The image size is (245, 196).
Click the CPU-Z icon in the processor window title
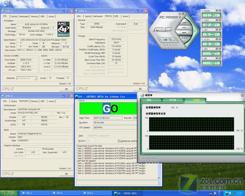(x=3, y=11)
